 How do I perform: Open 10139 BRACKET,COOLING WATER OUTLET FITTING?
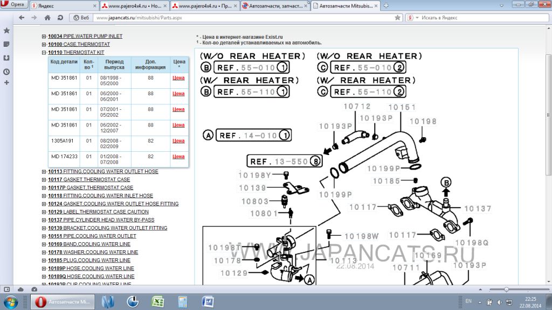(x=107, y=228)
